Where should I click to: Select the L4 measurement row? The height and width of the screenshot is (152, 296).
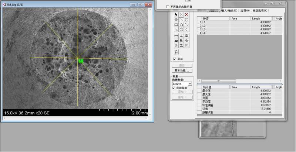point(240,33)
